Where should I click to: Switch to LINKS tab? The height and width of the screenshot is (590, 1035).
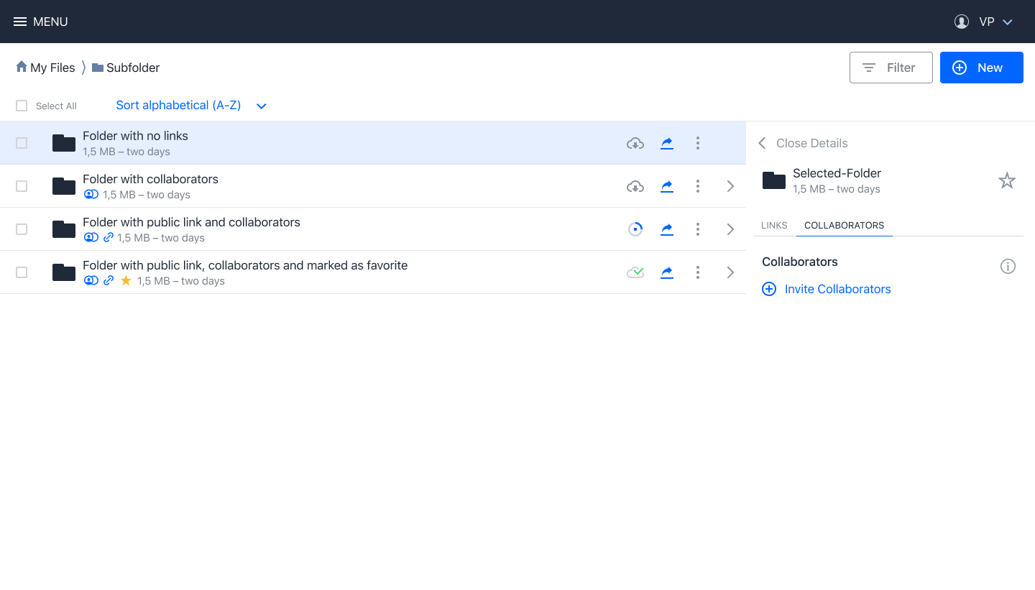(x=774, y=225)
